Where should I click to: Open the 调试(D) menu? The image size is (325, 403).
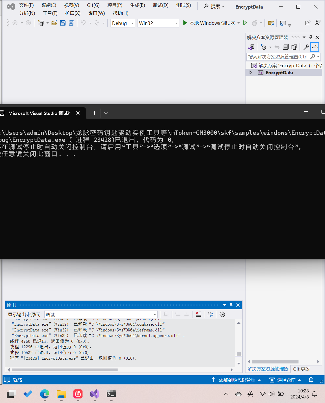pos(161,5)
